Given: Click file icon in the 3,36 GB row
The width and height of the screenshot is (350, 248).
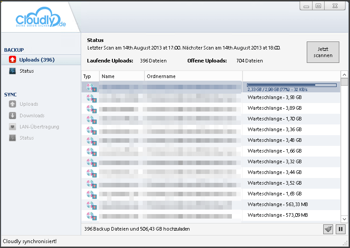Looking at the screenshot, I should (x=91, y=130).
